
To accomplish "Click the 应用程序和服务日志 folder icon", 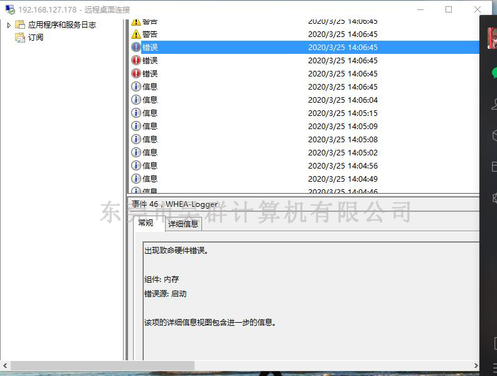I will [20, 24].
